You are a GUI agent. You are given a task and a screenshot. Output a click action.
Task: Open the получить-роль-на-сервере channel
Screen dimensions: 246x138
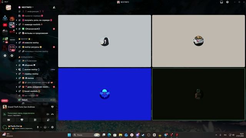tap(37, 20)
